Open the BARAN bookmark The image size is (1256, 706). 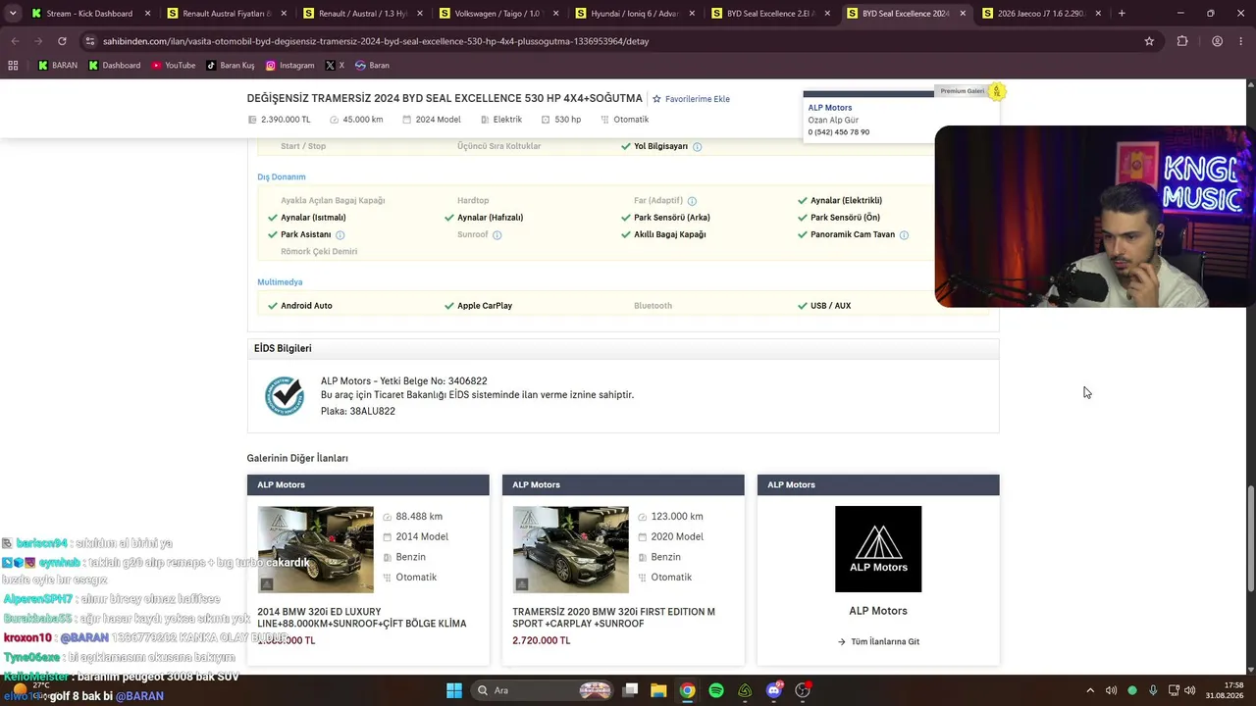pyautogui.click(x=58, y=66)
